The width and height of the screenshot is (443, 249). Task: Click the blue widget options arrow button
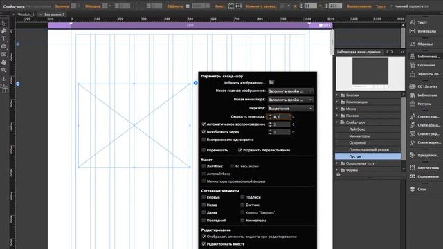(195, 83)
